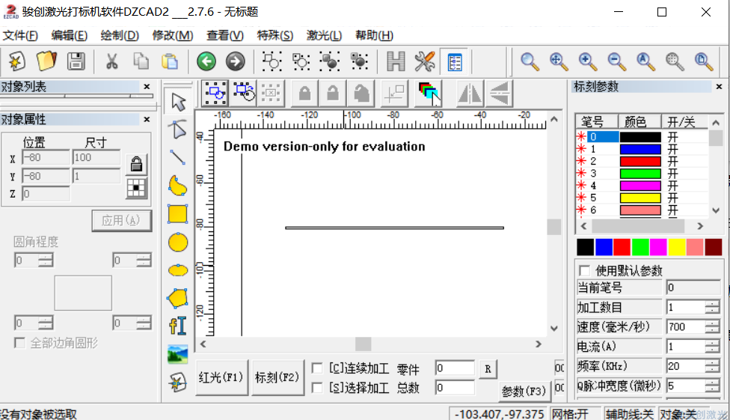Open the 绘制(D) menu
Image resolution: width=730 pixels, height=420 pixels.
pos(120,35)
